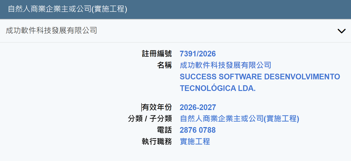Select the valid years 2026-2027
Image resolution: width=351 pixels, height=161 pixels.
click(x=198, y=107)
